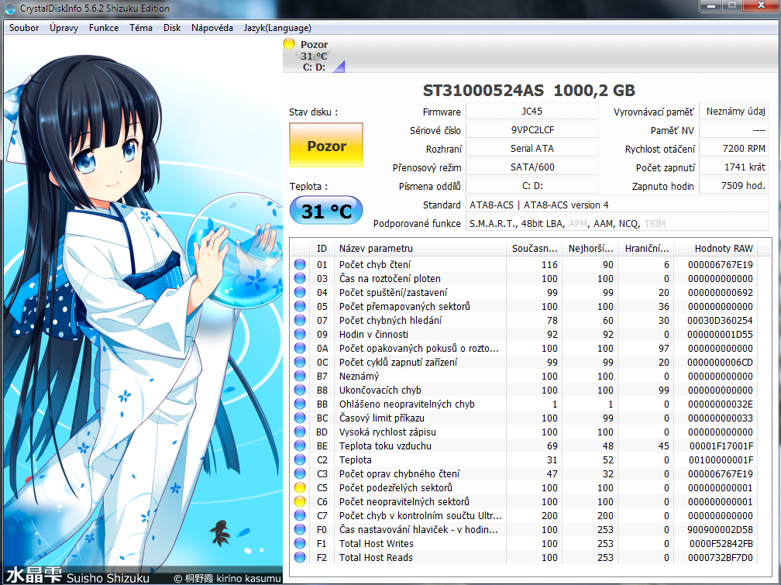Click the Počet zapnutí field 1741 krát
Viewport: 781px width, 585px height.
click(735, 167)
